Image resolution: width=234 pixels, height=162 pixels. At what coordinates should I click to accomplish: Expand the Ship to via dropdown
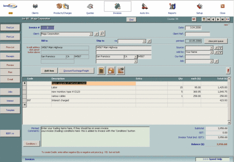coord(144,41)
